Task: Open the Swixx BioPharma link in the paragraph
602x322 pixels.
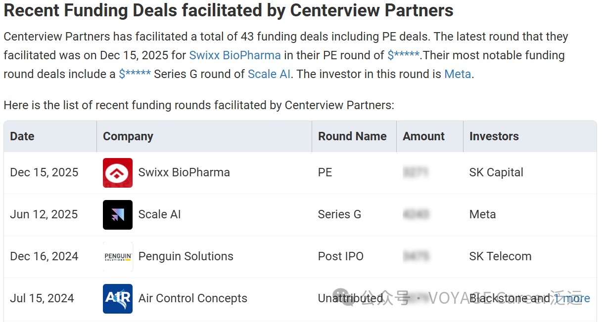Action: 235,55
